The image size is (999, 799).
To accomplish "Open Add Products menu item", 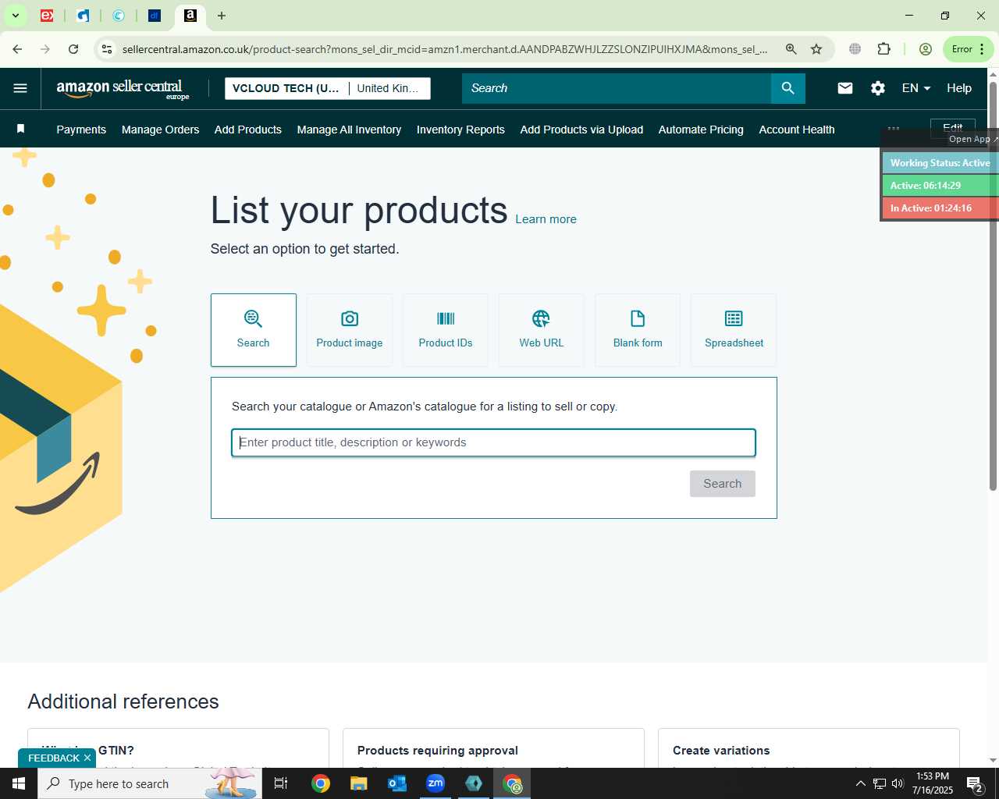I will click(248, 130).
